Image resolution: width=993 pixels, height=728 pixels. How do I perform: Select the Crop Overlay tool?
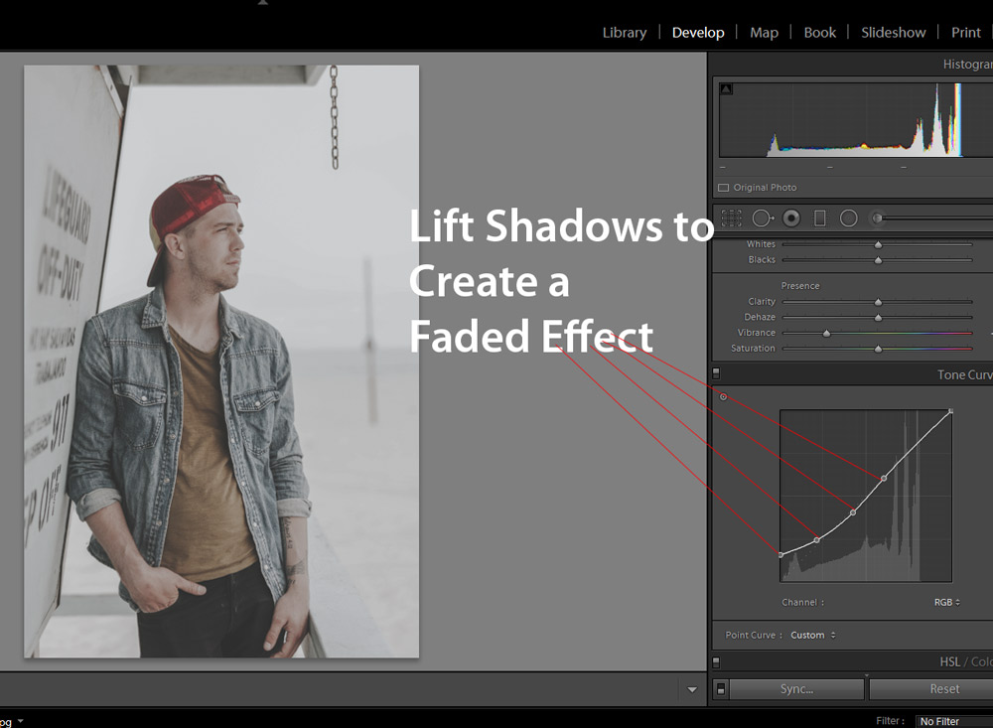pyautogui.click(x=732, y=218)
